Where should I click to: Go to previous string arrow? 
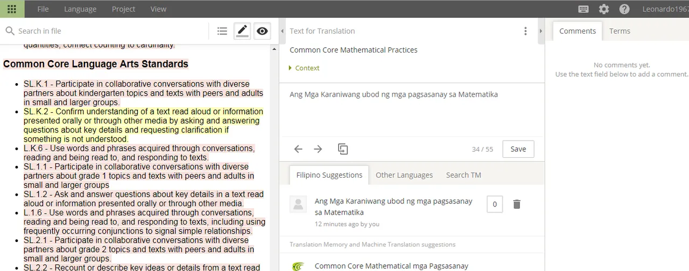pos(298,149)
